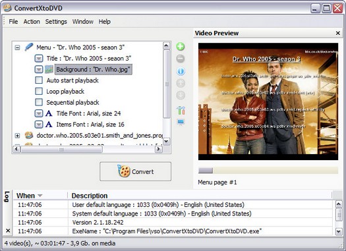Click the 'Menu page #1' label
The width and height of the screenshot is (346, 251).
217,182
